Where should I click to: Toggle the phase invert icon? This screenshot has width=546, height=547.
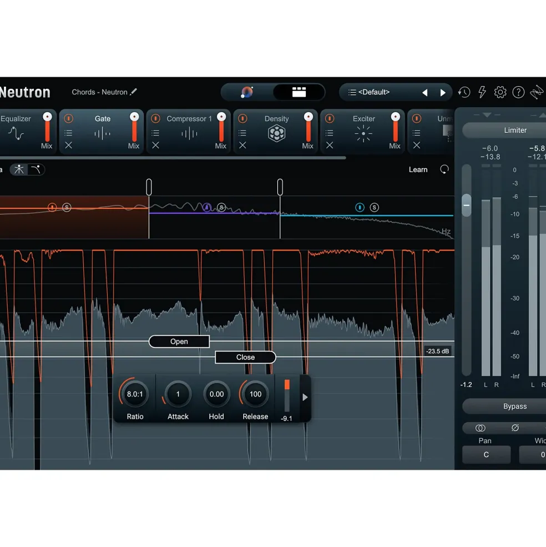point(515,428)
